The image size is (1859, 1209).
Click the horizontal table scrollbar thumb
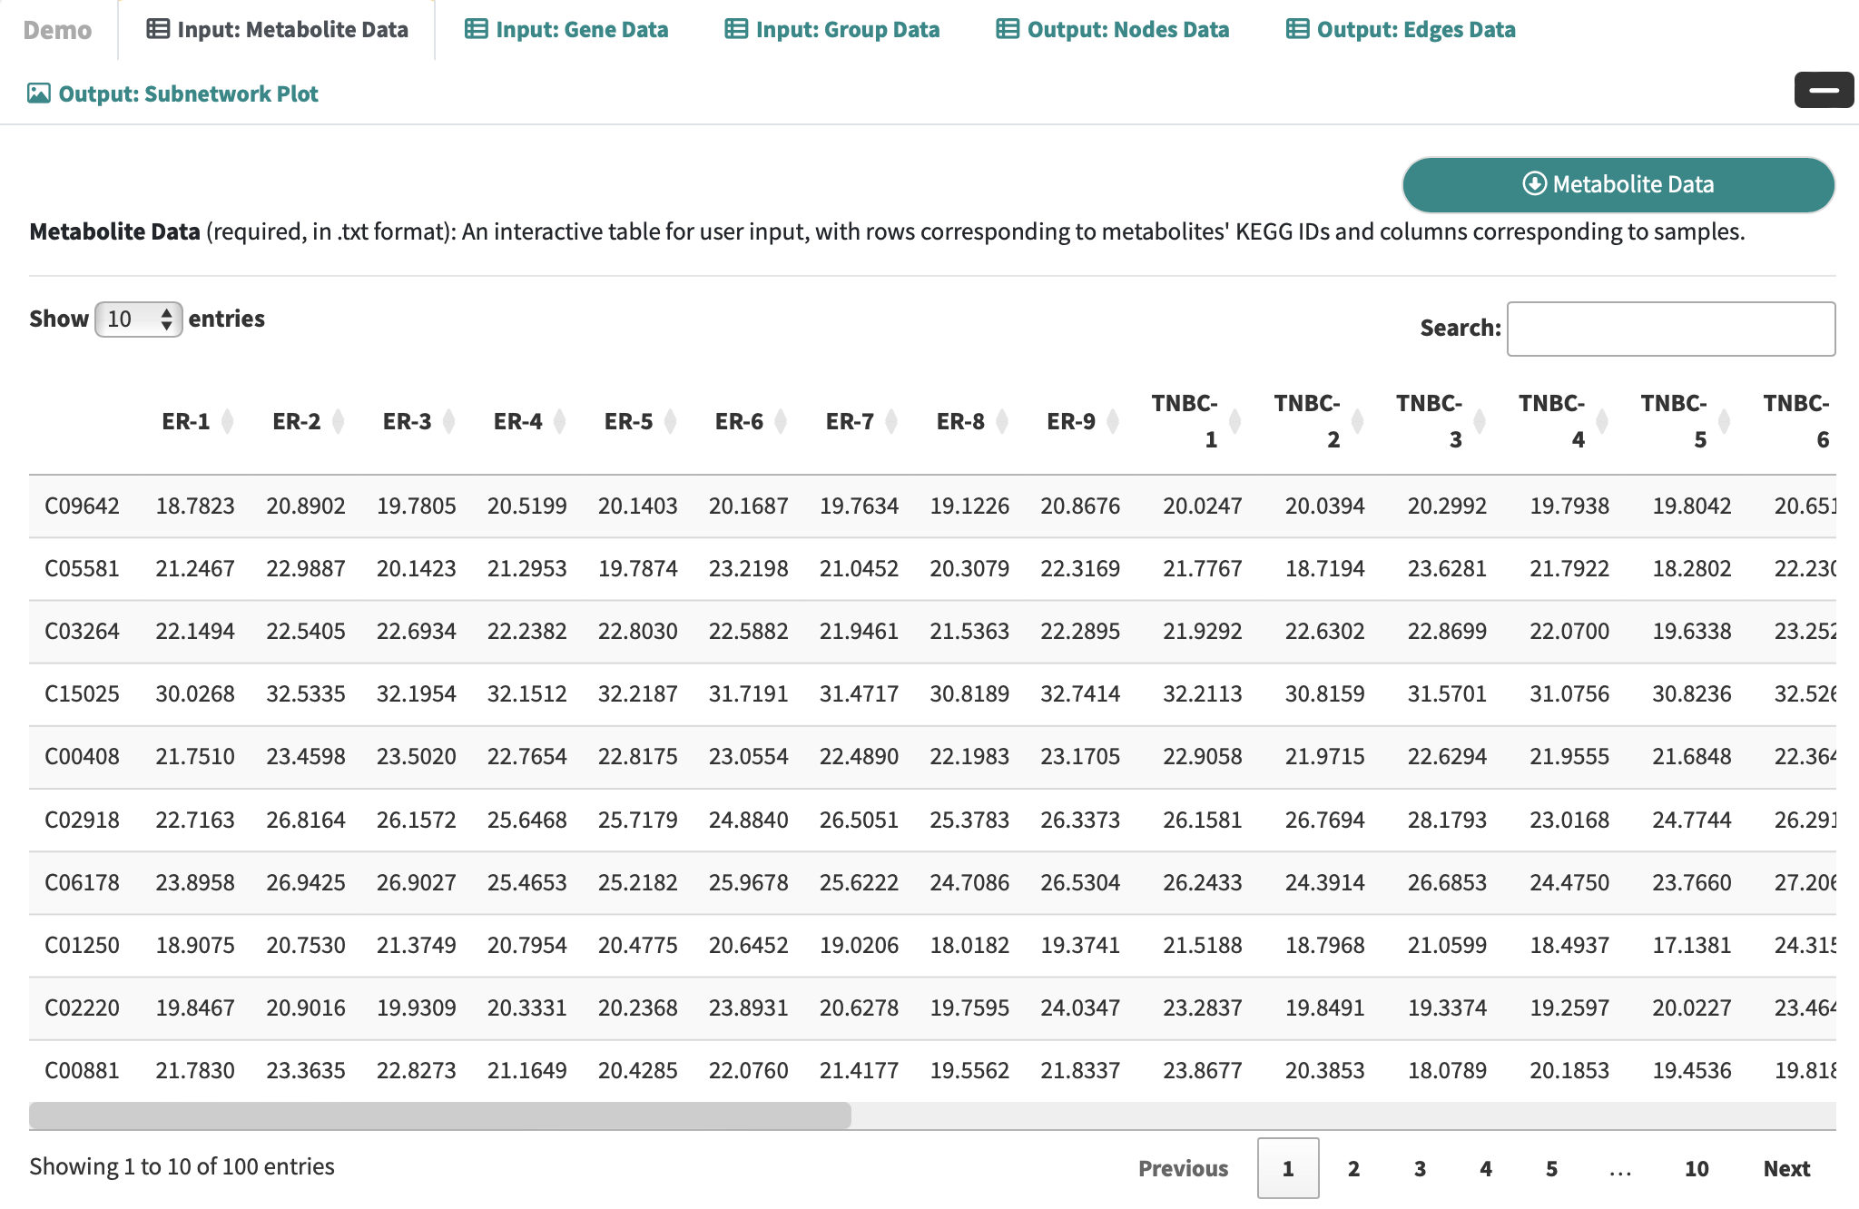(440, 1115)
